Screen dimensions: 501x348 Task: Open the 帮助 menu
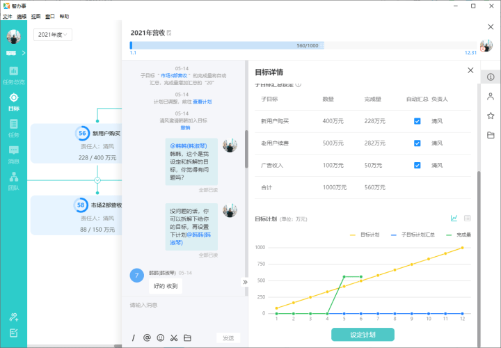pyautogui.click(x=64, y=16)
